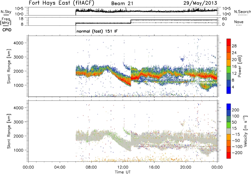251x174 pixels.
Task: Click the '28' value on power scale
Action: (234, 46)
